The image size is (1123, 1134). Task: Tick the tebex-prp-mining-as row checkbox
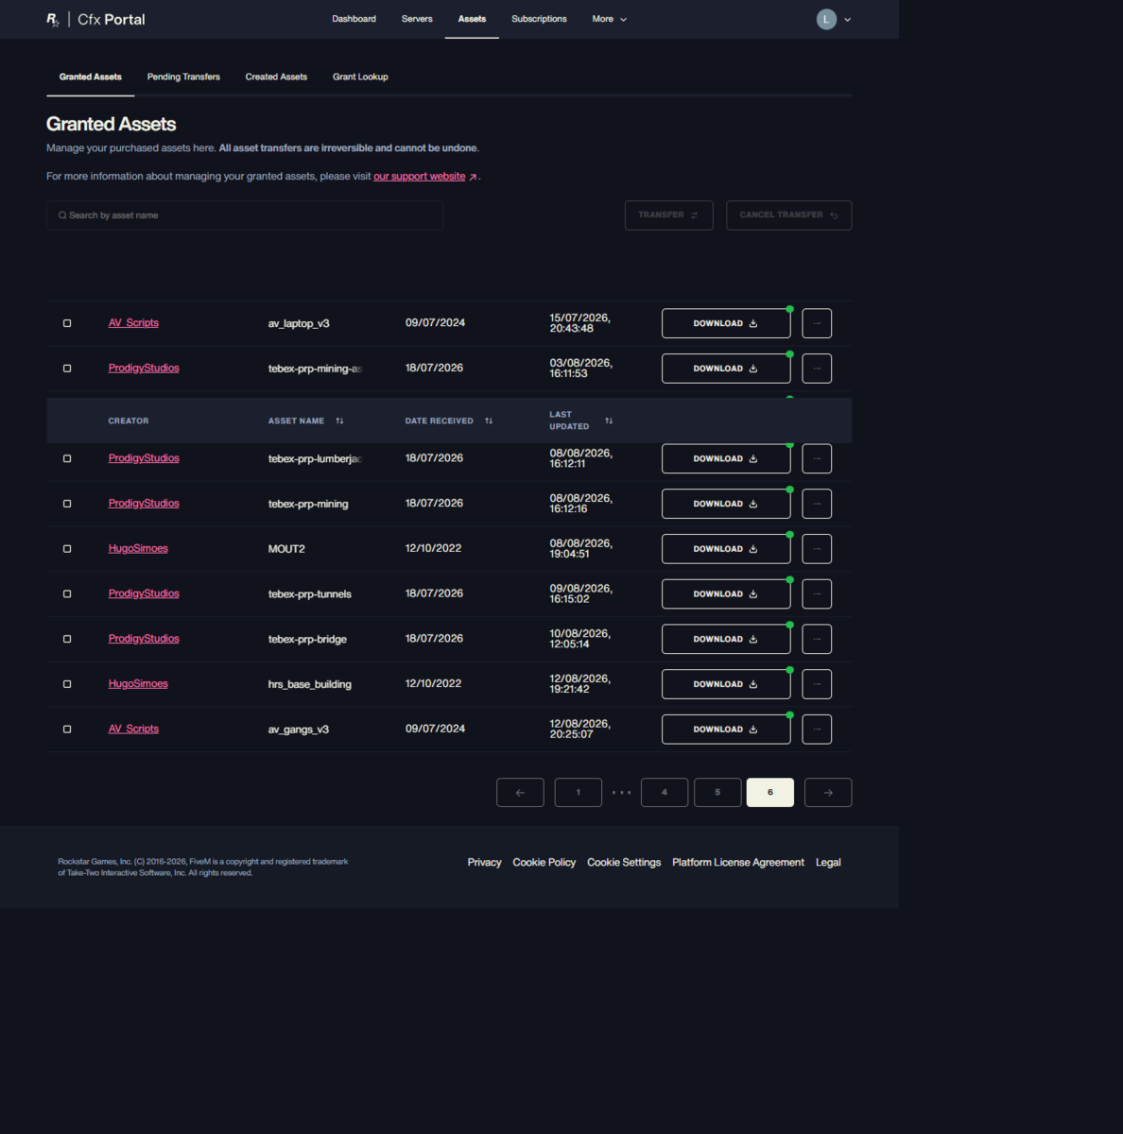[67, 369]
